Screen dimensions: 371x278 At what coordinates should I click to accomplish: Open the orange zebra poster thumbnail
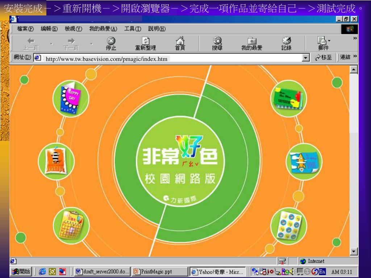56,161
